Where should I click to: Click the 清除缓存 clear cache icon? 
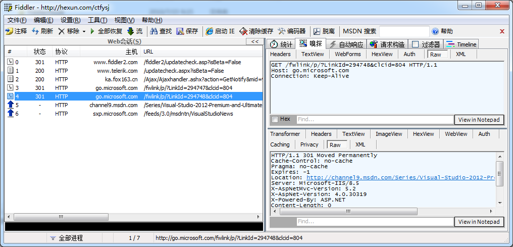click(243, 31)
